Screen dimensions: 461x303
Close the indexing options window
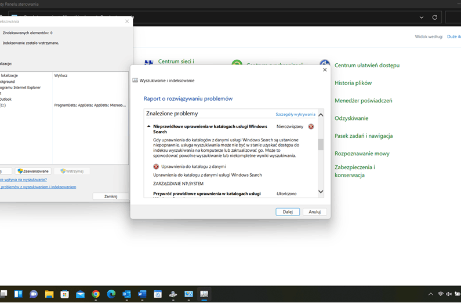pos(127,21)
